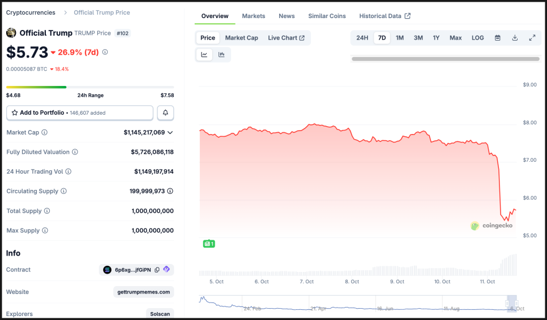The height and width of the screenshot is (320, 547).
Task: Select the line chart view icon
Action: point(204,55)
